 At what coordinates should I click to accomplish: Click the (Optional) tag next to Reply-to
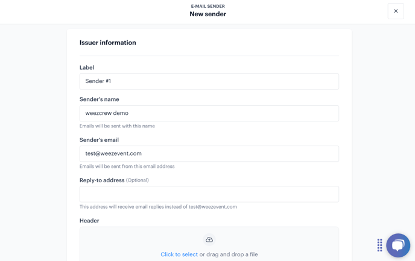click(x=138, y=180)
